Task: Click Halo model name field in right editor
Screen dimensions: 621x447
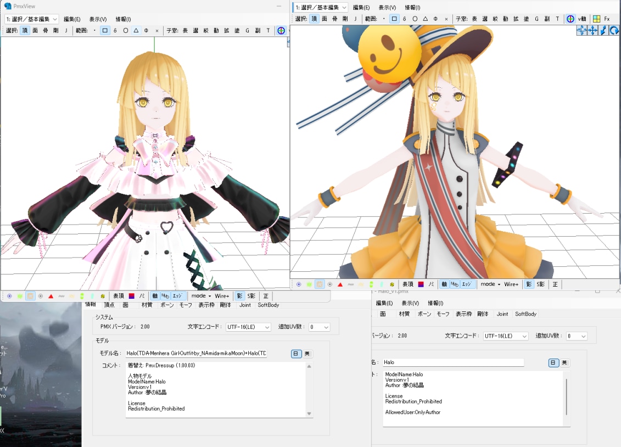Action: (453, 362)
